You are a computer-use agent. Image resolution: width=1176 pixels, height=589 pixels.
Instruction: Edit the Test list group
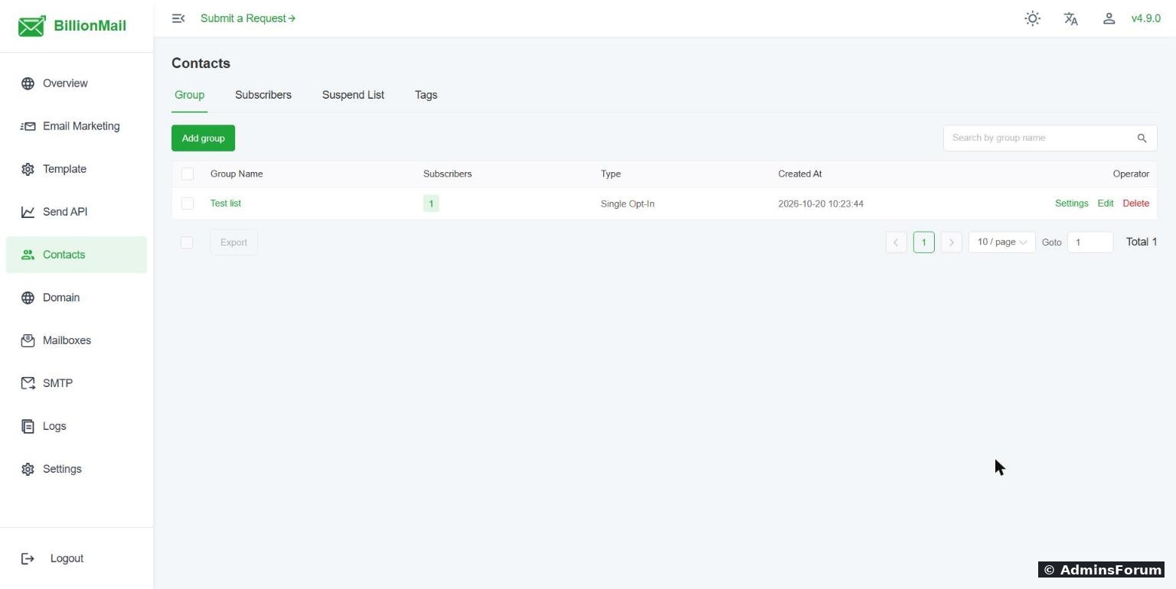pos(1106,203)
